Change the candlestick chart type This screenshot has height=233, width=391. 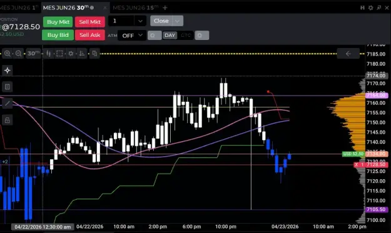pyautogui.click(x=48, y=53)
